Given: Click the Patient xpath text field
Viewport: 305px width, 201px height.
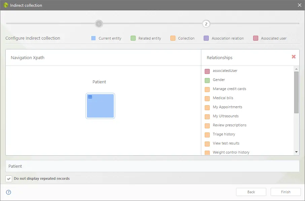Looking at the screenshot, I should 152,166.
